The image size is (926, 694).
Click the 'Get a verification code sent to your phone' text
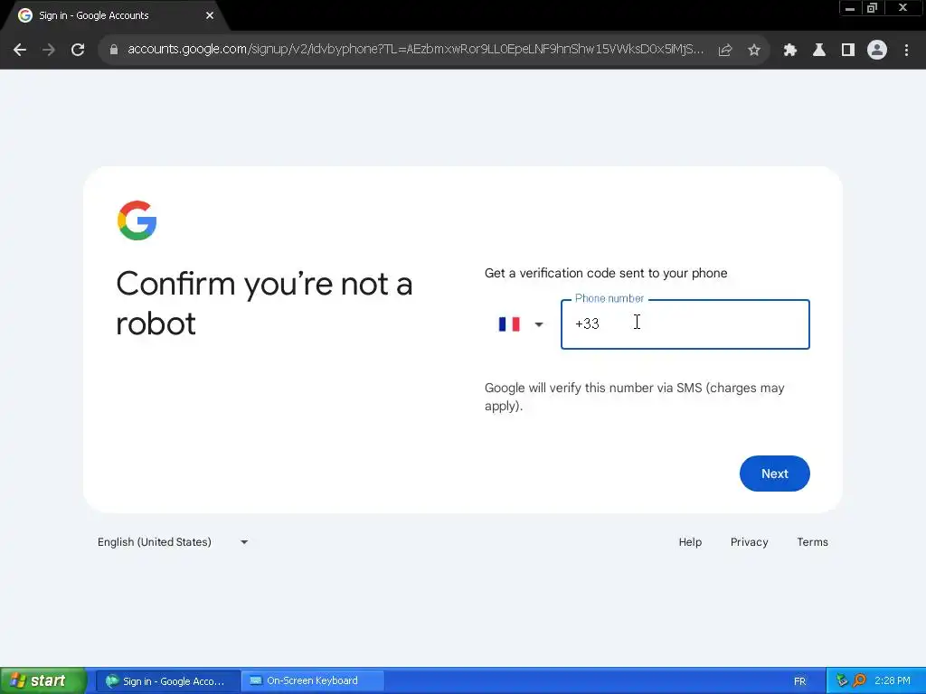(606, 273)
